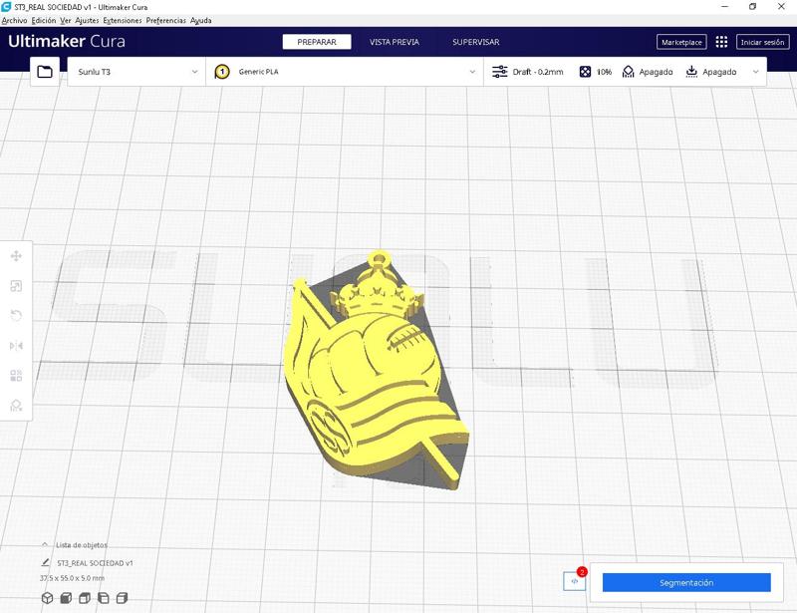This screenshot has height=613, width=797.
Task: Open the Preferencias menu
Action: click(166, 20)
